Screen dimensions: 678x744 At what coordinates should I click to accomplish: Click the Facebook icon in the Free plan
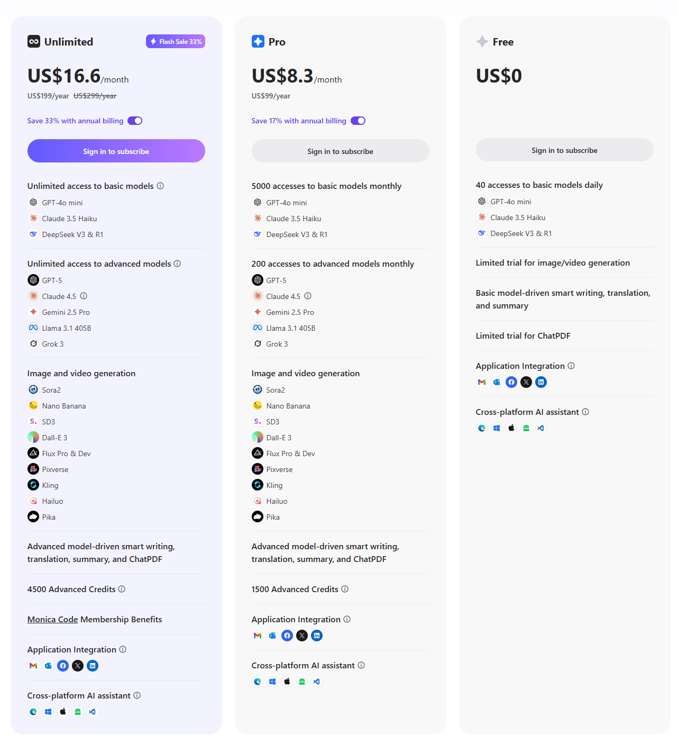(x=511, y=382)
